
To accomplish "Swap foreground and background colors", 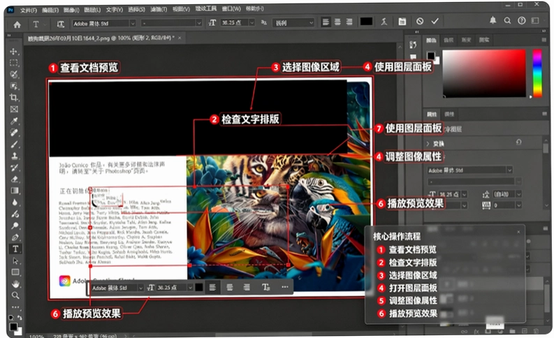I will click(x=19, y=318).
